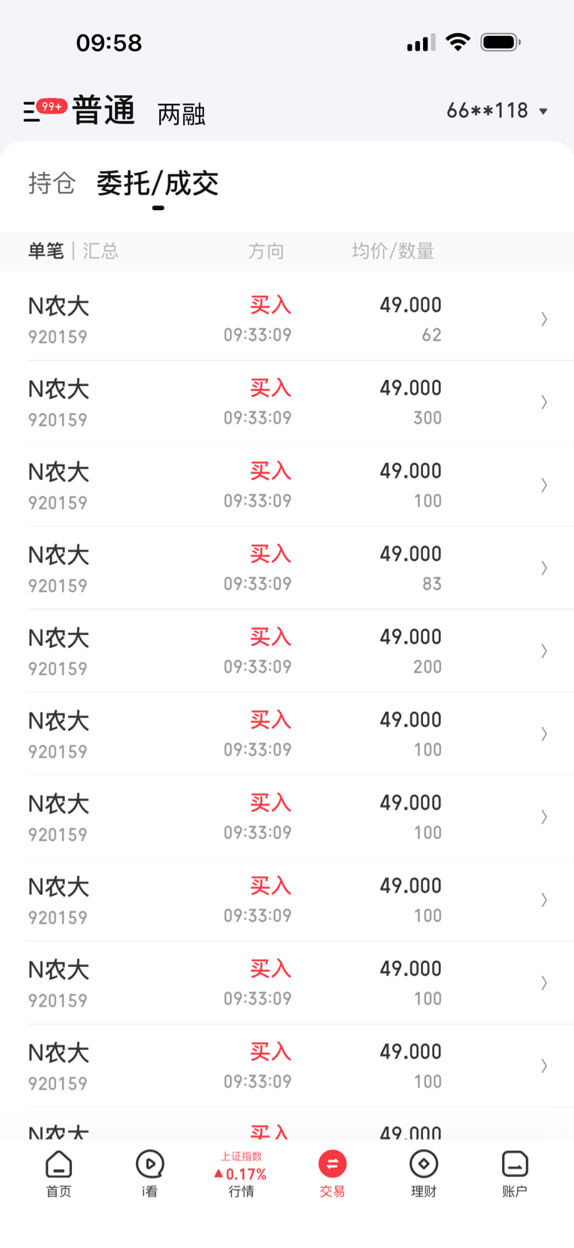Open the 理财 wealth management icon
This screenshot has width=574, height=1248.
(424, 1173)
